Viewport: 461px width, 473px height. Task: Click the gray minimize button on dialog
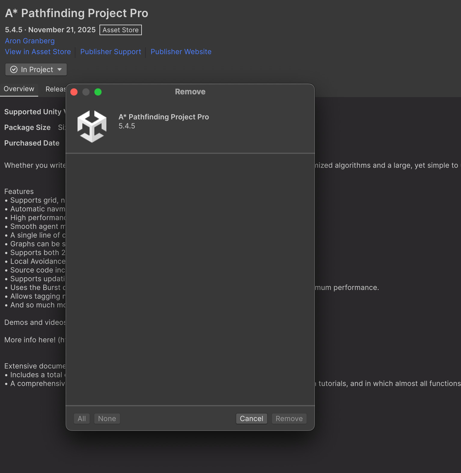coord(86,92)
